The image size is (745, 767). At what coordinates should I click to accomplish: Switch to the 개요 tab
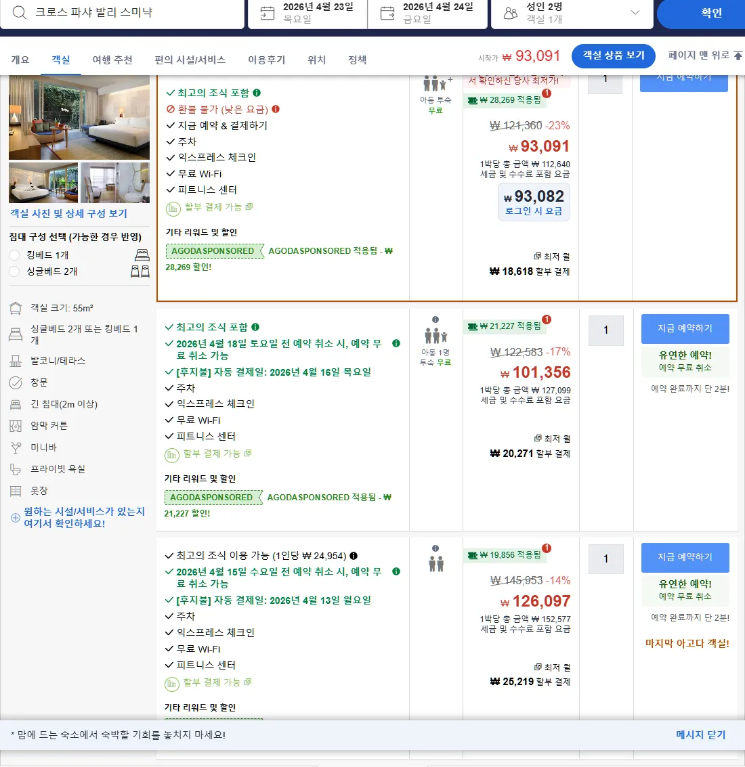(x=20, y=60)
